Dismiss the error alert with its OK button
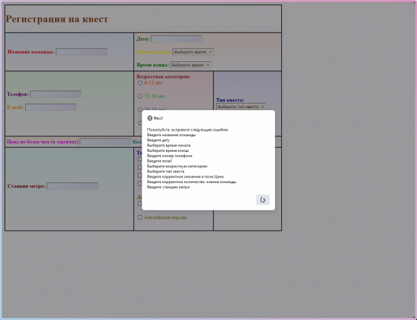Viewport: 417px width, 320px height. (x=263, y=200)
